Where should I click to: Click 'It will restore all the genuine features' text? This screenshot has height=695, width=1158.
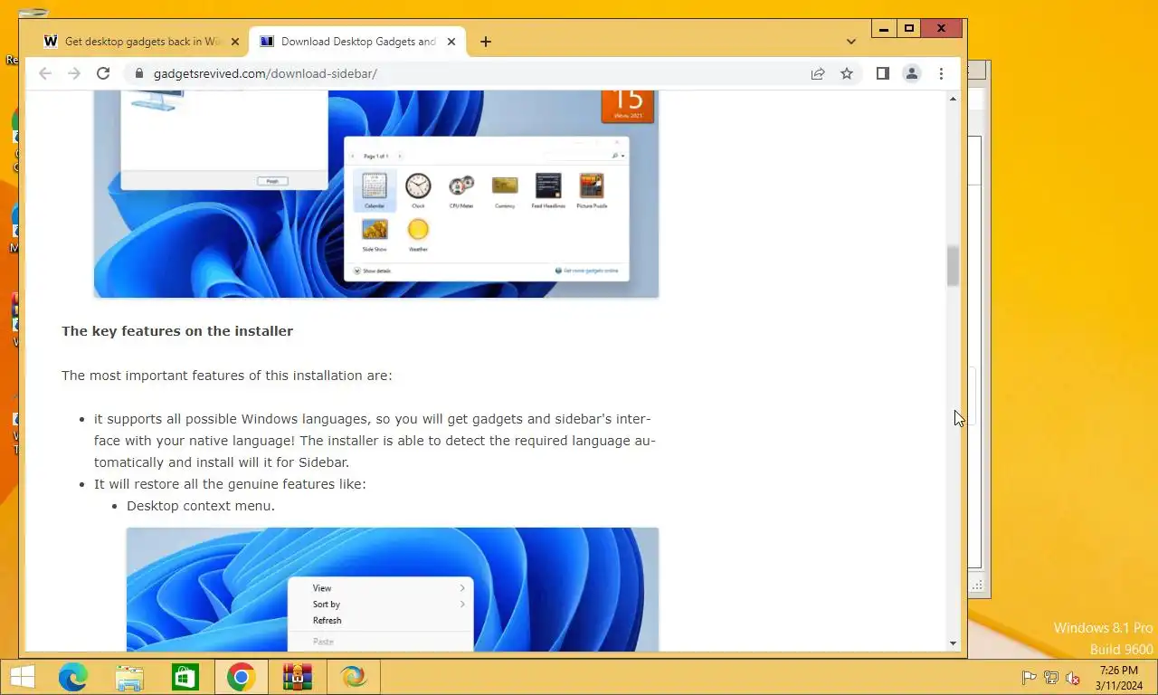(230, 484)
